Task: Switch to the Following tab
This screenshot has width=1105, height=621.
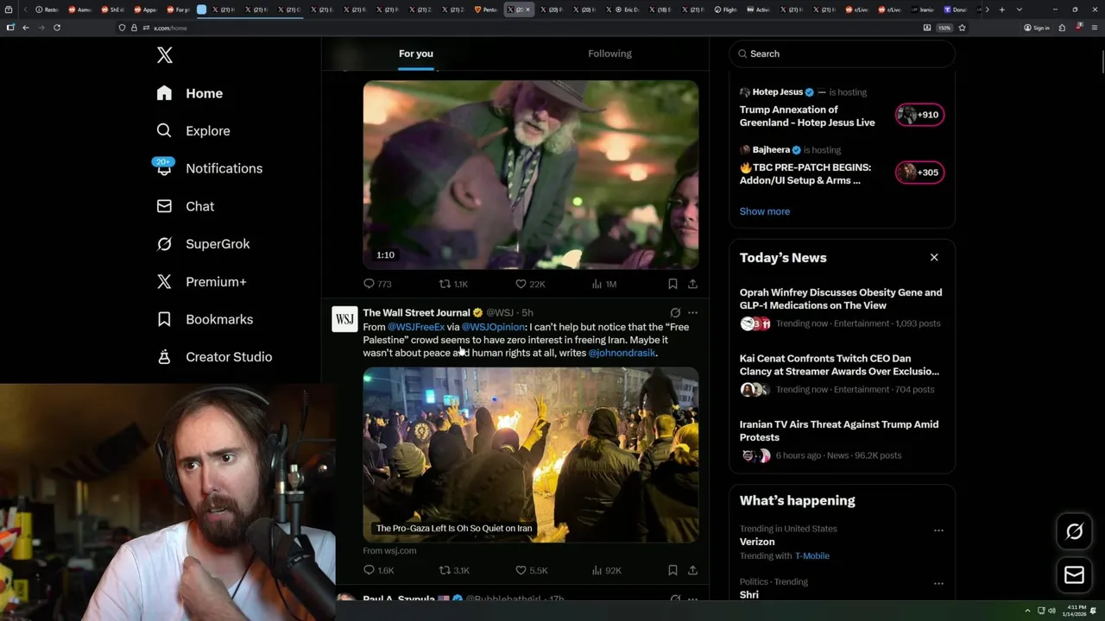Action: click(x=610, y=53)
